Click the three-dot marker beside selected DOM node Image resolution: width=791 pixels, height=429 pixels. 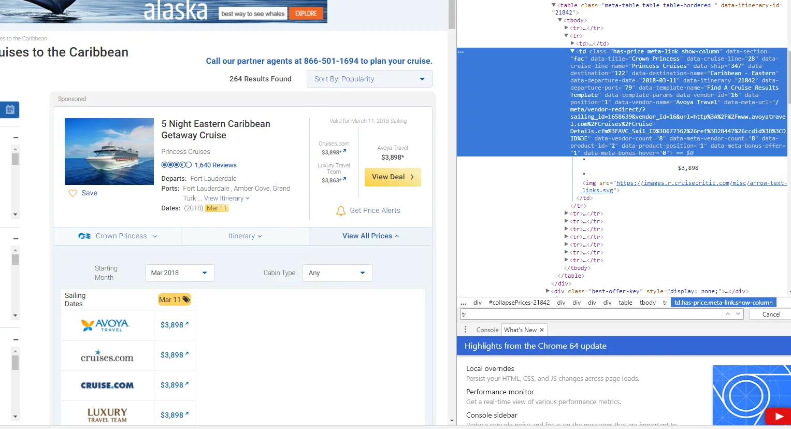click(x=461, y=52)
